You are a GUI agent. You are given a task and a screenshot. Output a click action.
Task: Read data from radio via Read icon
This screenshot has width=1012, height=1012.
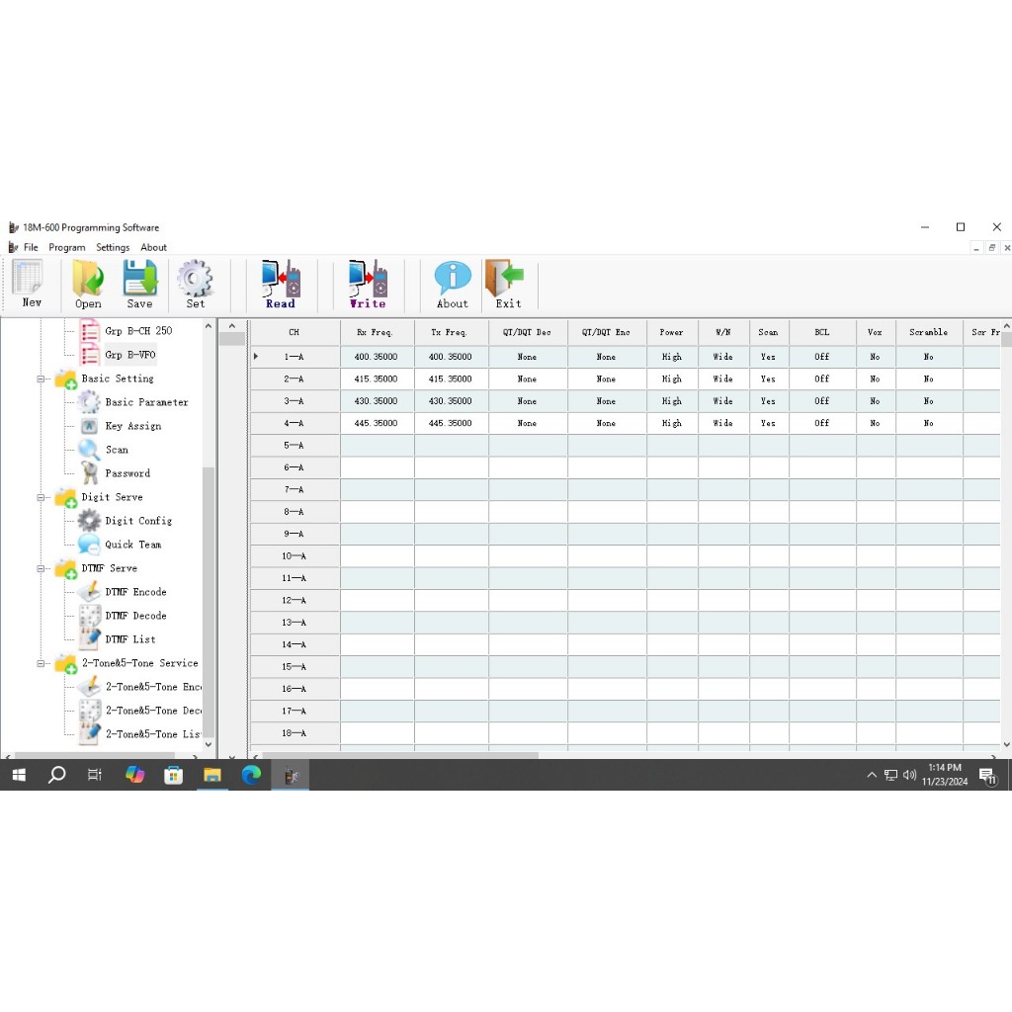point(281,284)
